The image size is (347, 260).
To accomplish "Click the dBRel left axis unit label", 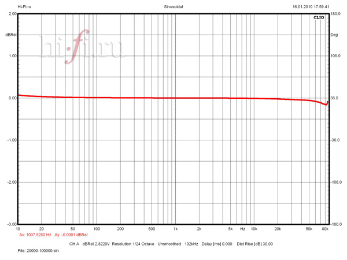I will [x=10, y=35].
